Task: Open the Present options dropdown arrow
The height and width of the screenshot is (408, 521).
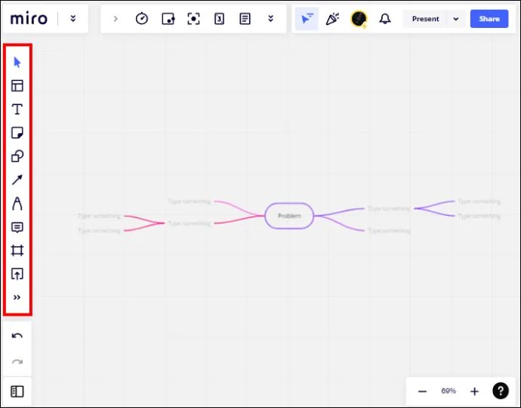Action: coord(455,19)
